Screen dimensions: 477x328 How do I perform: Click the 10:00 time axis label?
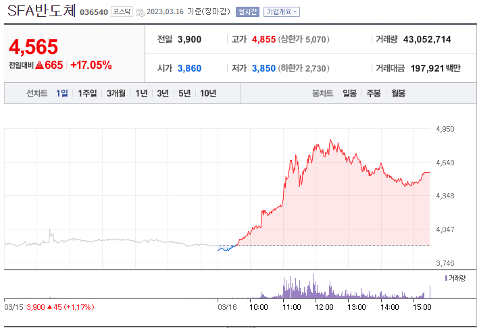click(x=259, y=307)
